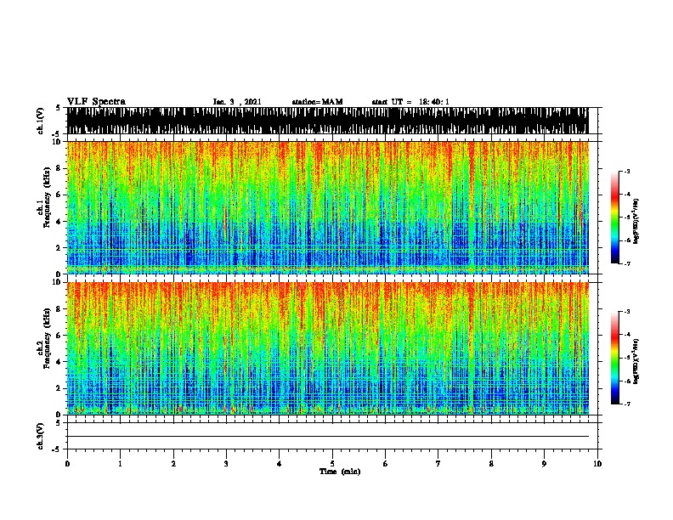Click time axis tick label "6"
The height and width of the screenshot is (520, 673).
tap(385, 464)
